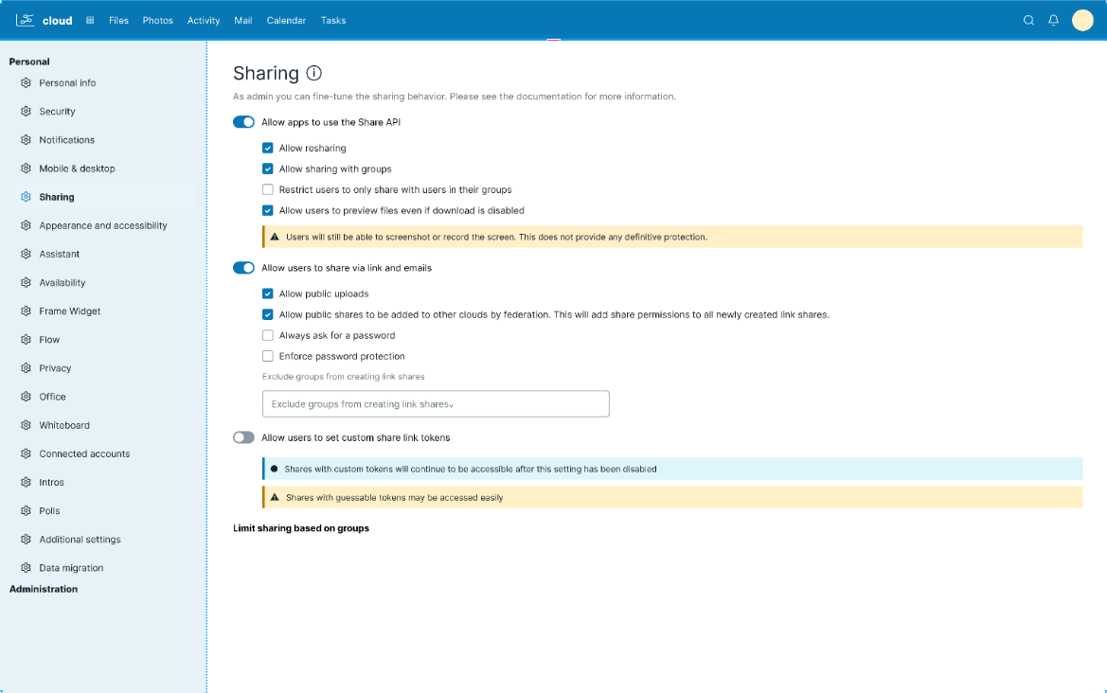
Task: Open Appearance and accessibility settings
Action: point(103,226)
